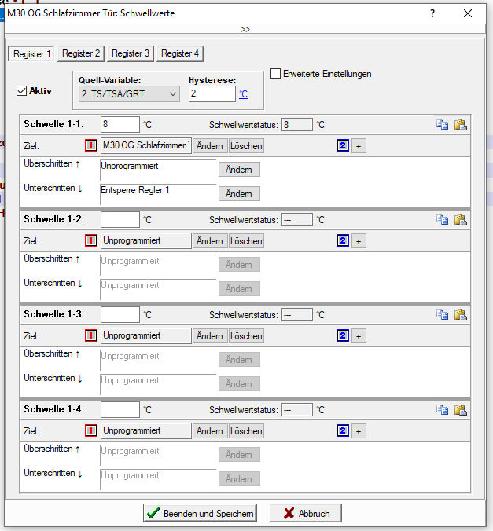Click paste icon for Schwelle 1-1
The height and width of the screenshot is (531, 493).
(x=461, y=124)
